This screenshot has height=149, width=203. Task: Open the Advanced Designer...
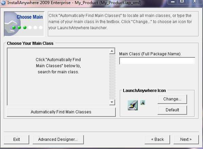coord(58,139)
